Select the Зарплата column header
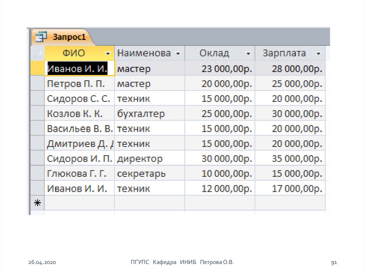This screenshot has height=274, width=365. (x=284, y=54)
